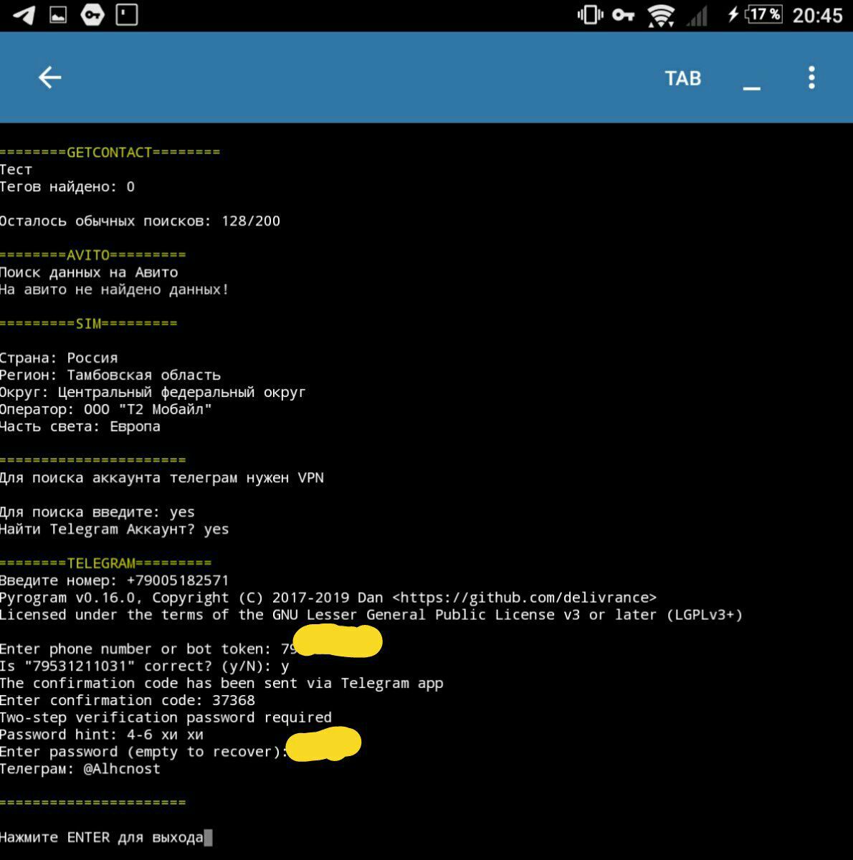Tap the hexagon key notification icon
Image resolution: width=853 pixels, height=860 pixels.
(92, 15)
